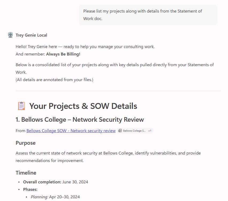The width and height of the screenshot is (228, 201).
Task: Click the Planning Apr 20–30, 2024 sub-item
Action: 55,197
